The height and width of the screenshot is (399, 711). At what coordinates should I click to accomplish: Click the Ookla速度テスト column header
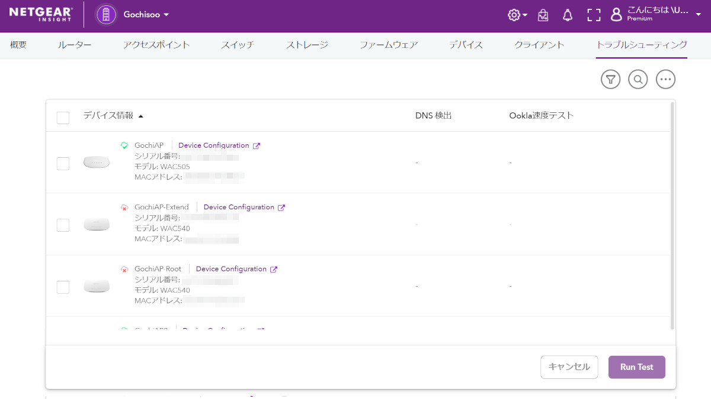(542, 116)
